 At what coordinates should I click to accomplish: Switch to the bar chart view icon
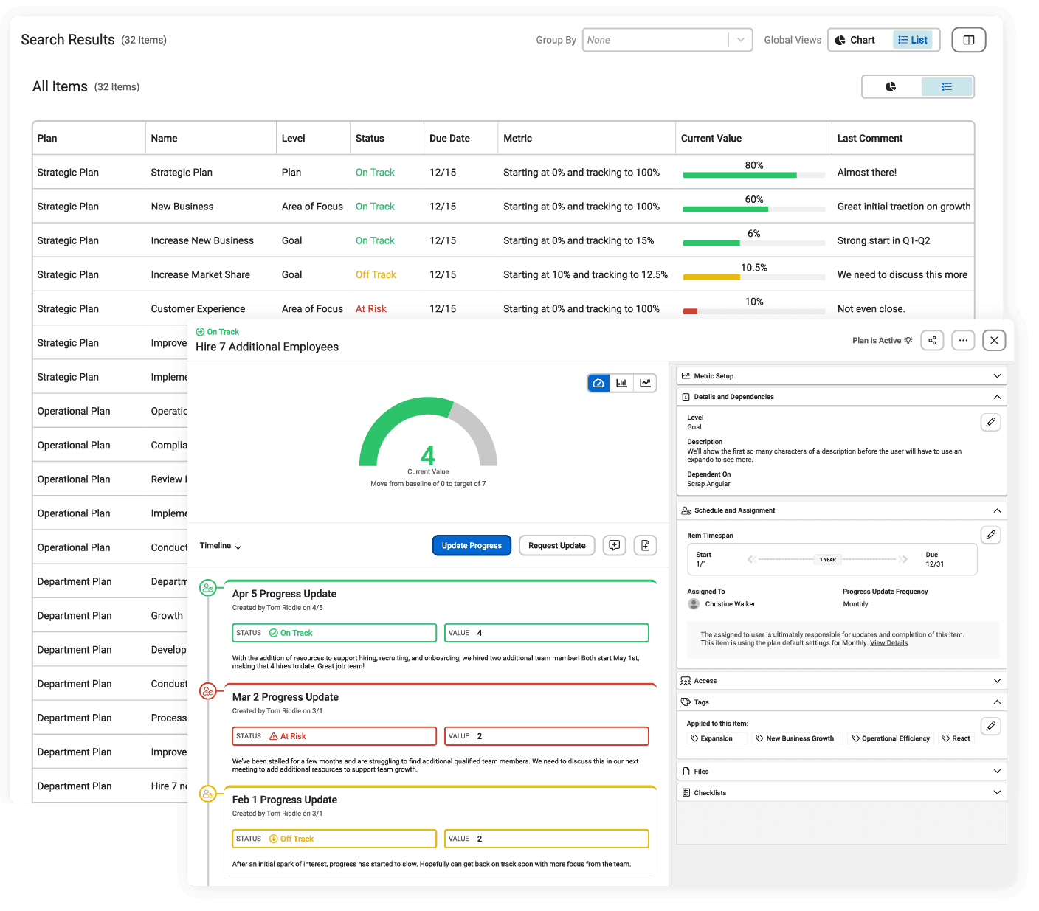(x=621, y=383)
